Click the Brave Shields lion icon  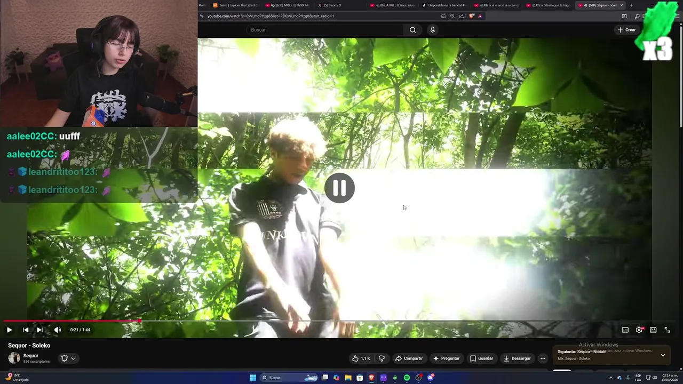point(471,16)
